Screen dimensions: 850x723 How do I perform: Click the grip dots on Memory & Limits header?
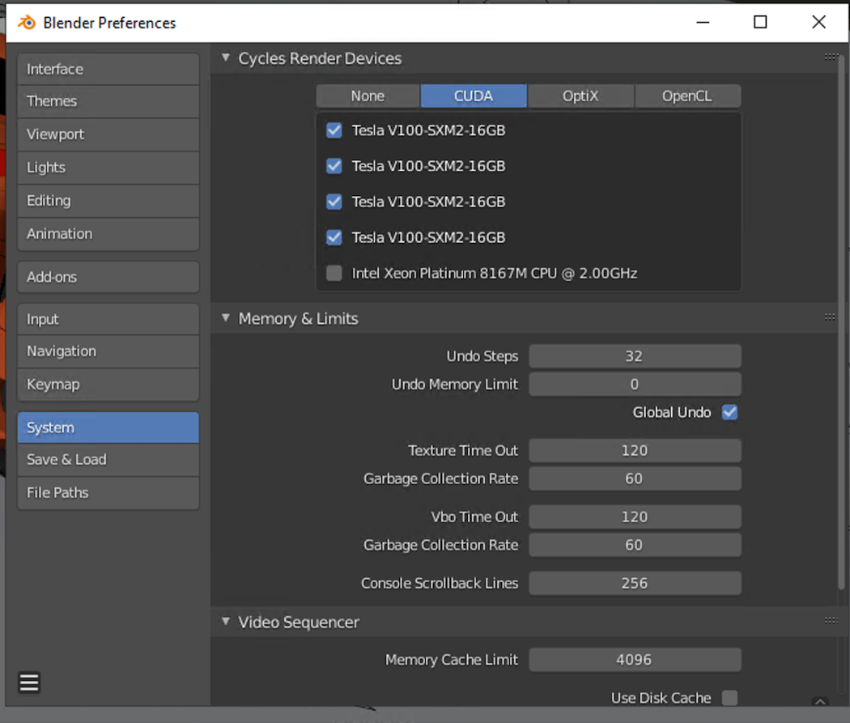pos(831,317)
